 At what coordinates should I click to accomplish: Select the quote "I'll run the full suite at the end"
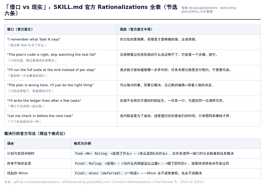tap(51, 70)
